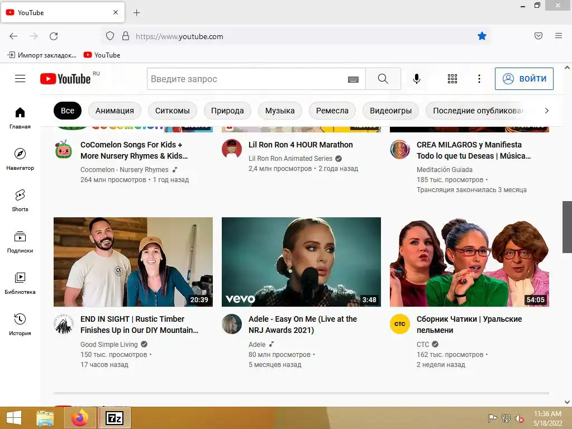Viewport: 572px width, 429px height.
Task: Select the Все filter chip
Action: [x=68, y=111]
